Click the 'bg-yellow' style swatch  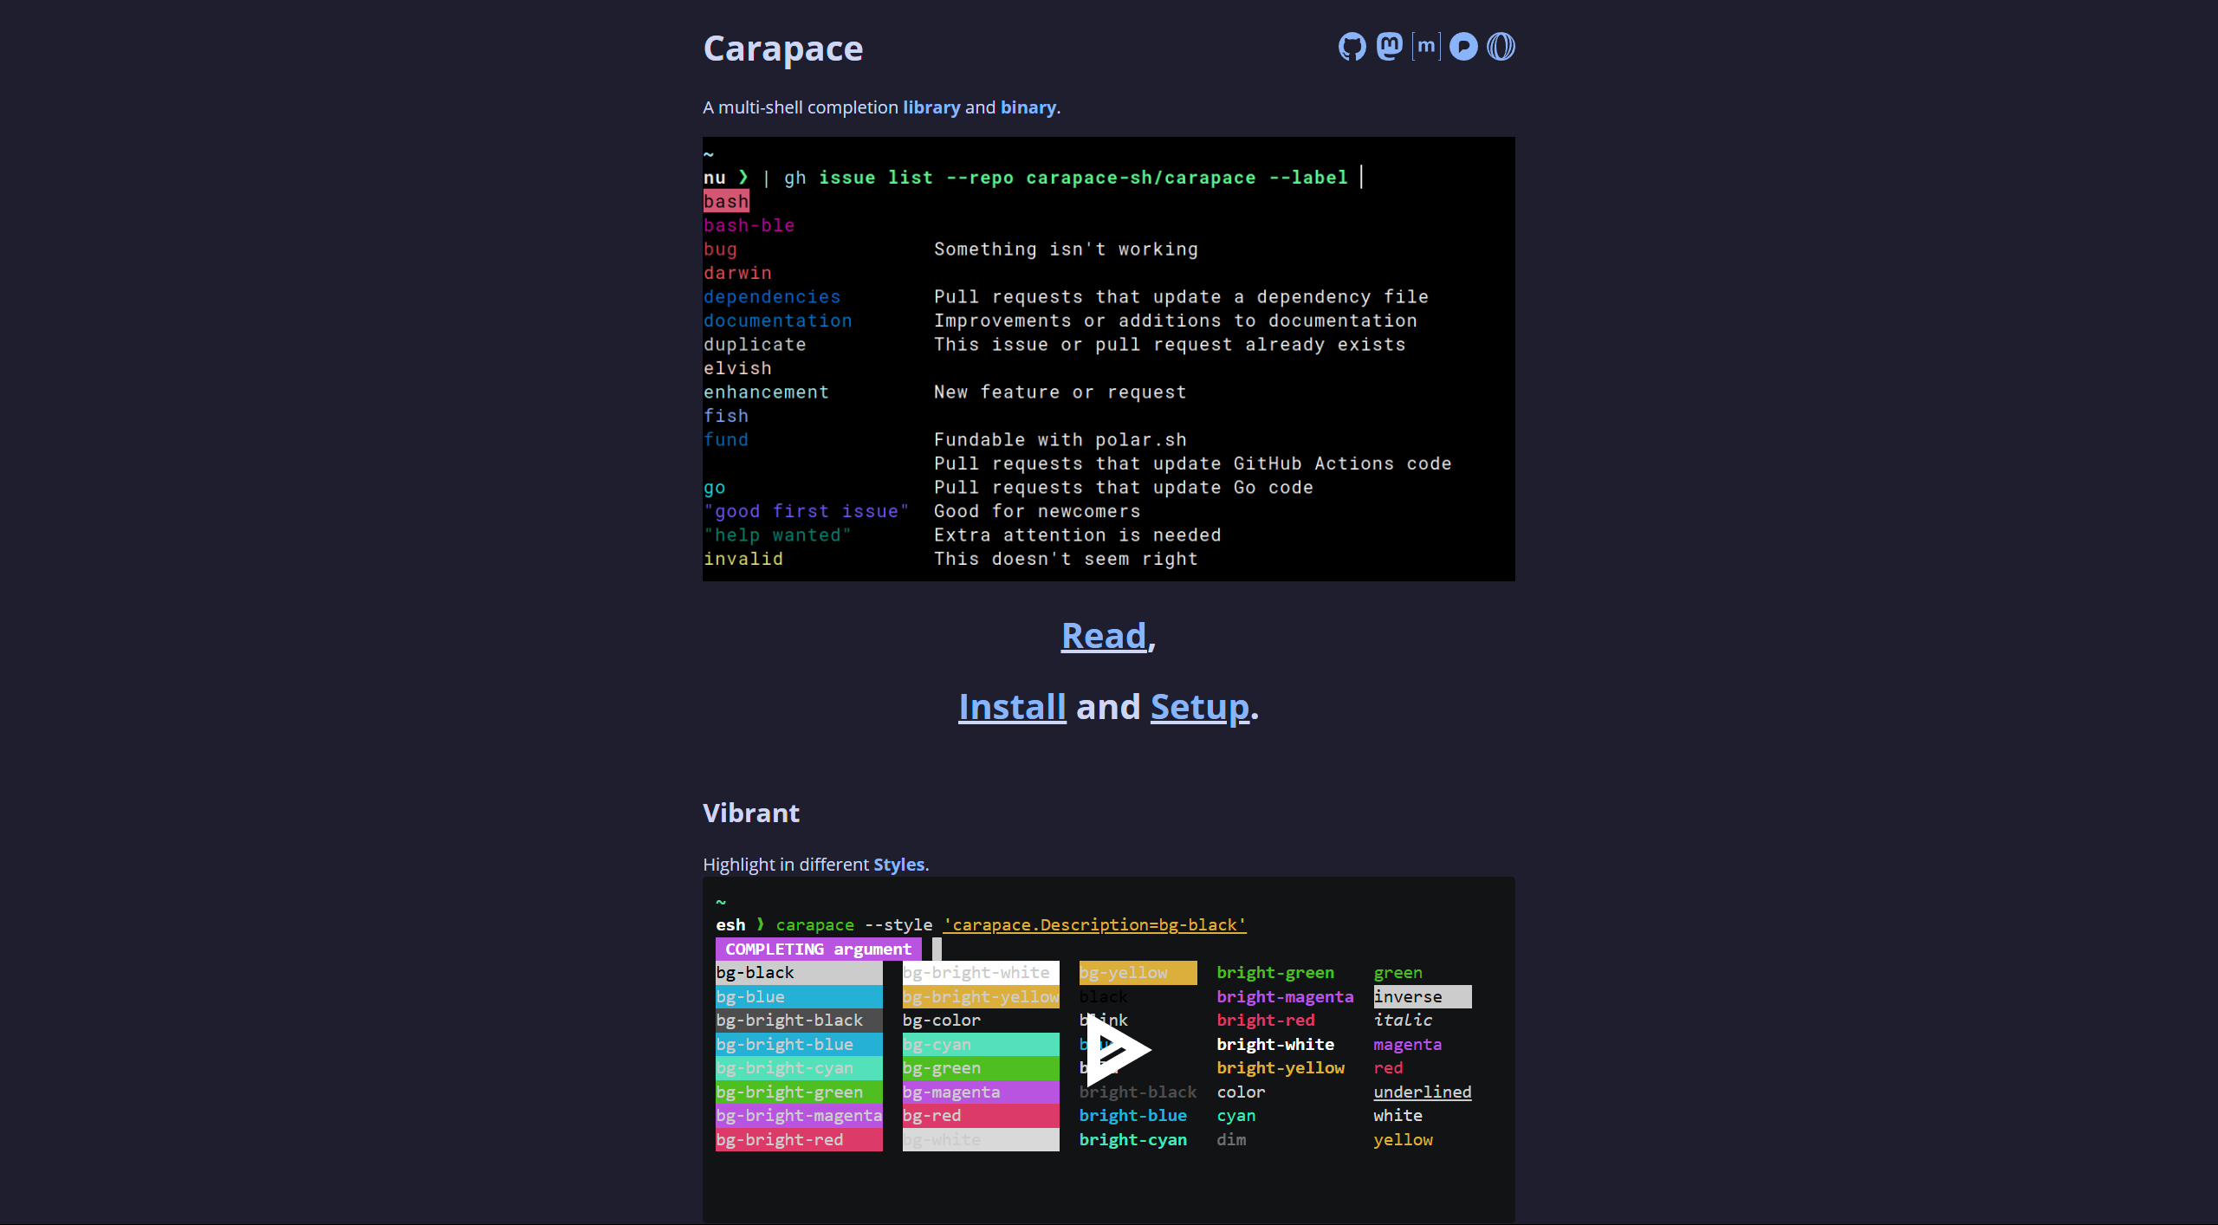1138,973
